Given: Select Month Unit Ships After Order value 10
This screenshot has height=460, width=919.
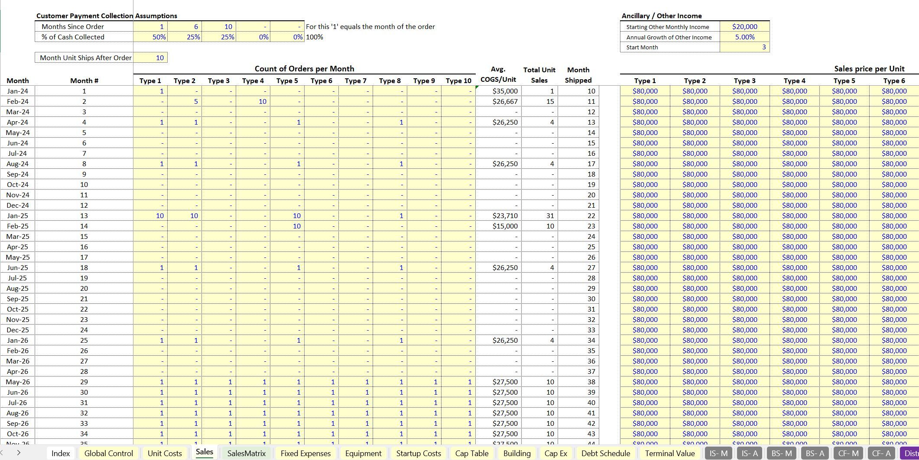Looking at the screenshot, I should (x=150, y=58).
